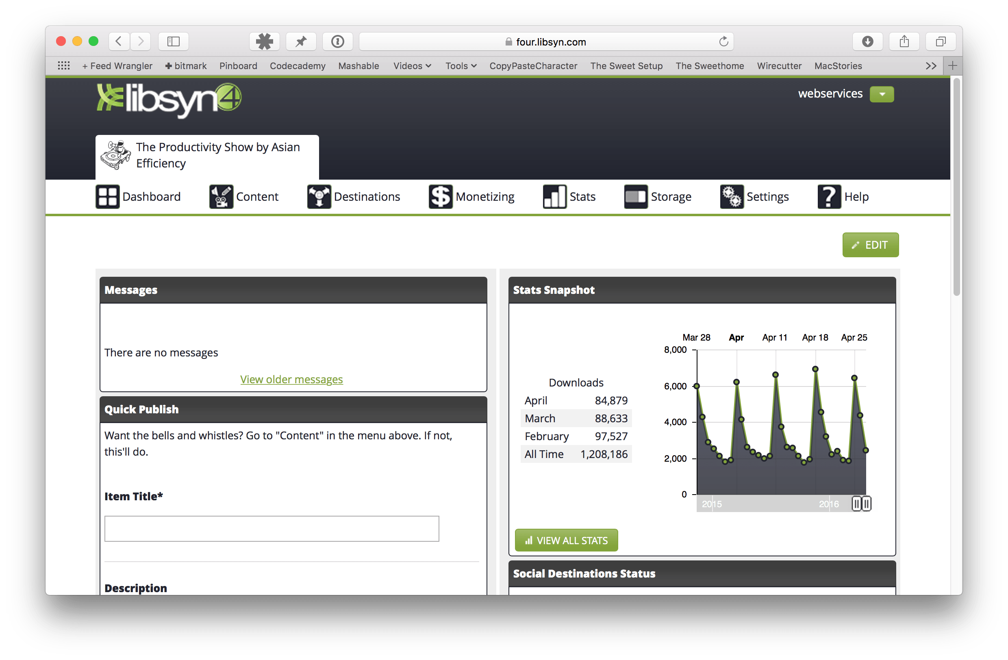Open the Wirecutter bookmark
Viewport: 1008px width, 660px height.
[x=779, y=65]
